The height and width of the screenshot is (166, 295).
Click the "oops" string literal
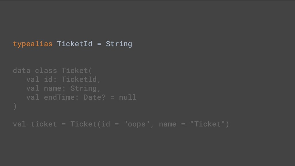[x=136, y=124]
